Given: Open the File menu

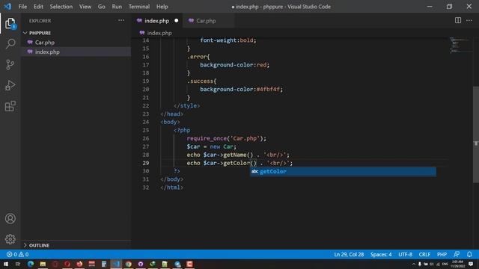Looking at the screenshot, I should pos(22,7).
